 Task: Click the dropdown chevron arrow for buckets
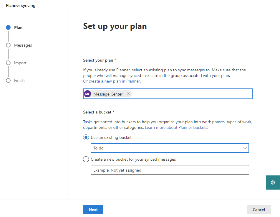coord(245,148)
